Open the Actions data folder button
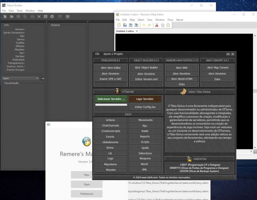The image size is (257, 200). [110, 120]
